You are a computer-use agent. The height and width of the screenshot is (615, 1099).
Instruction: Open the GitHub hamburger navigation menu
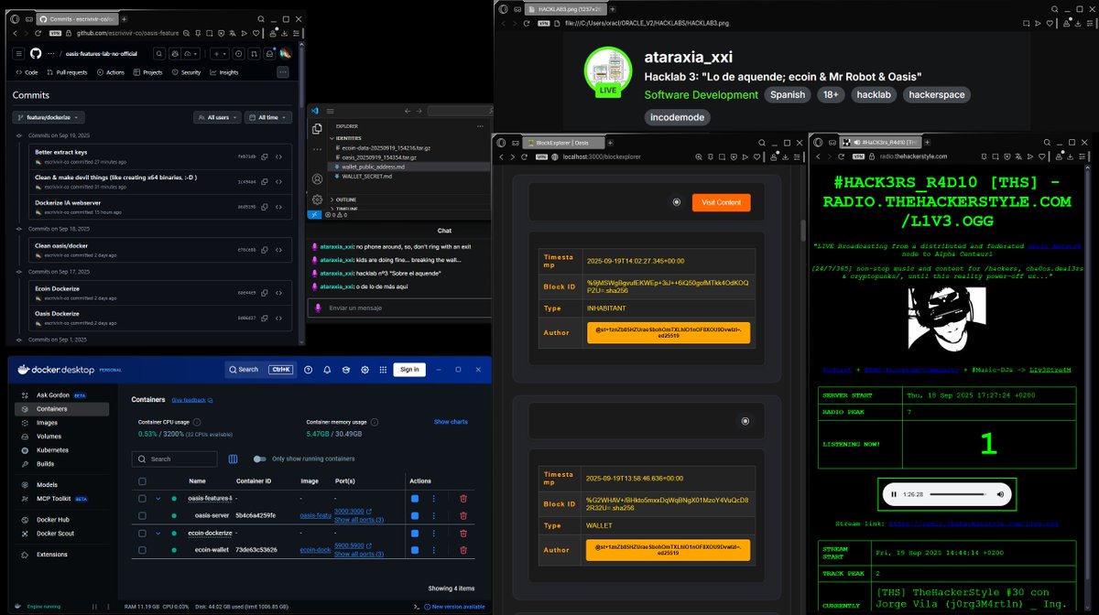(18, 53)
